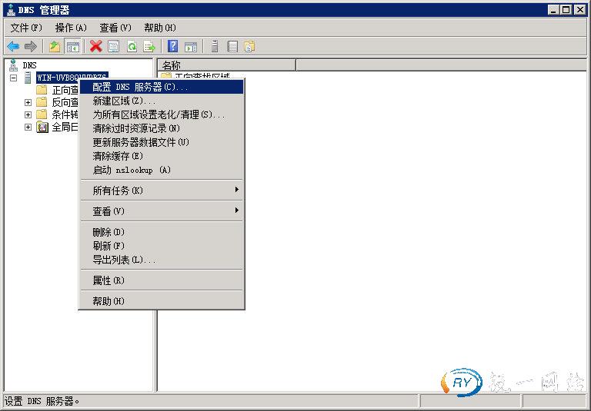Click the Up one level folder icon
This screenshot has height=411, width=591.
55,47
